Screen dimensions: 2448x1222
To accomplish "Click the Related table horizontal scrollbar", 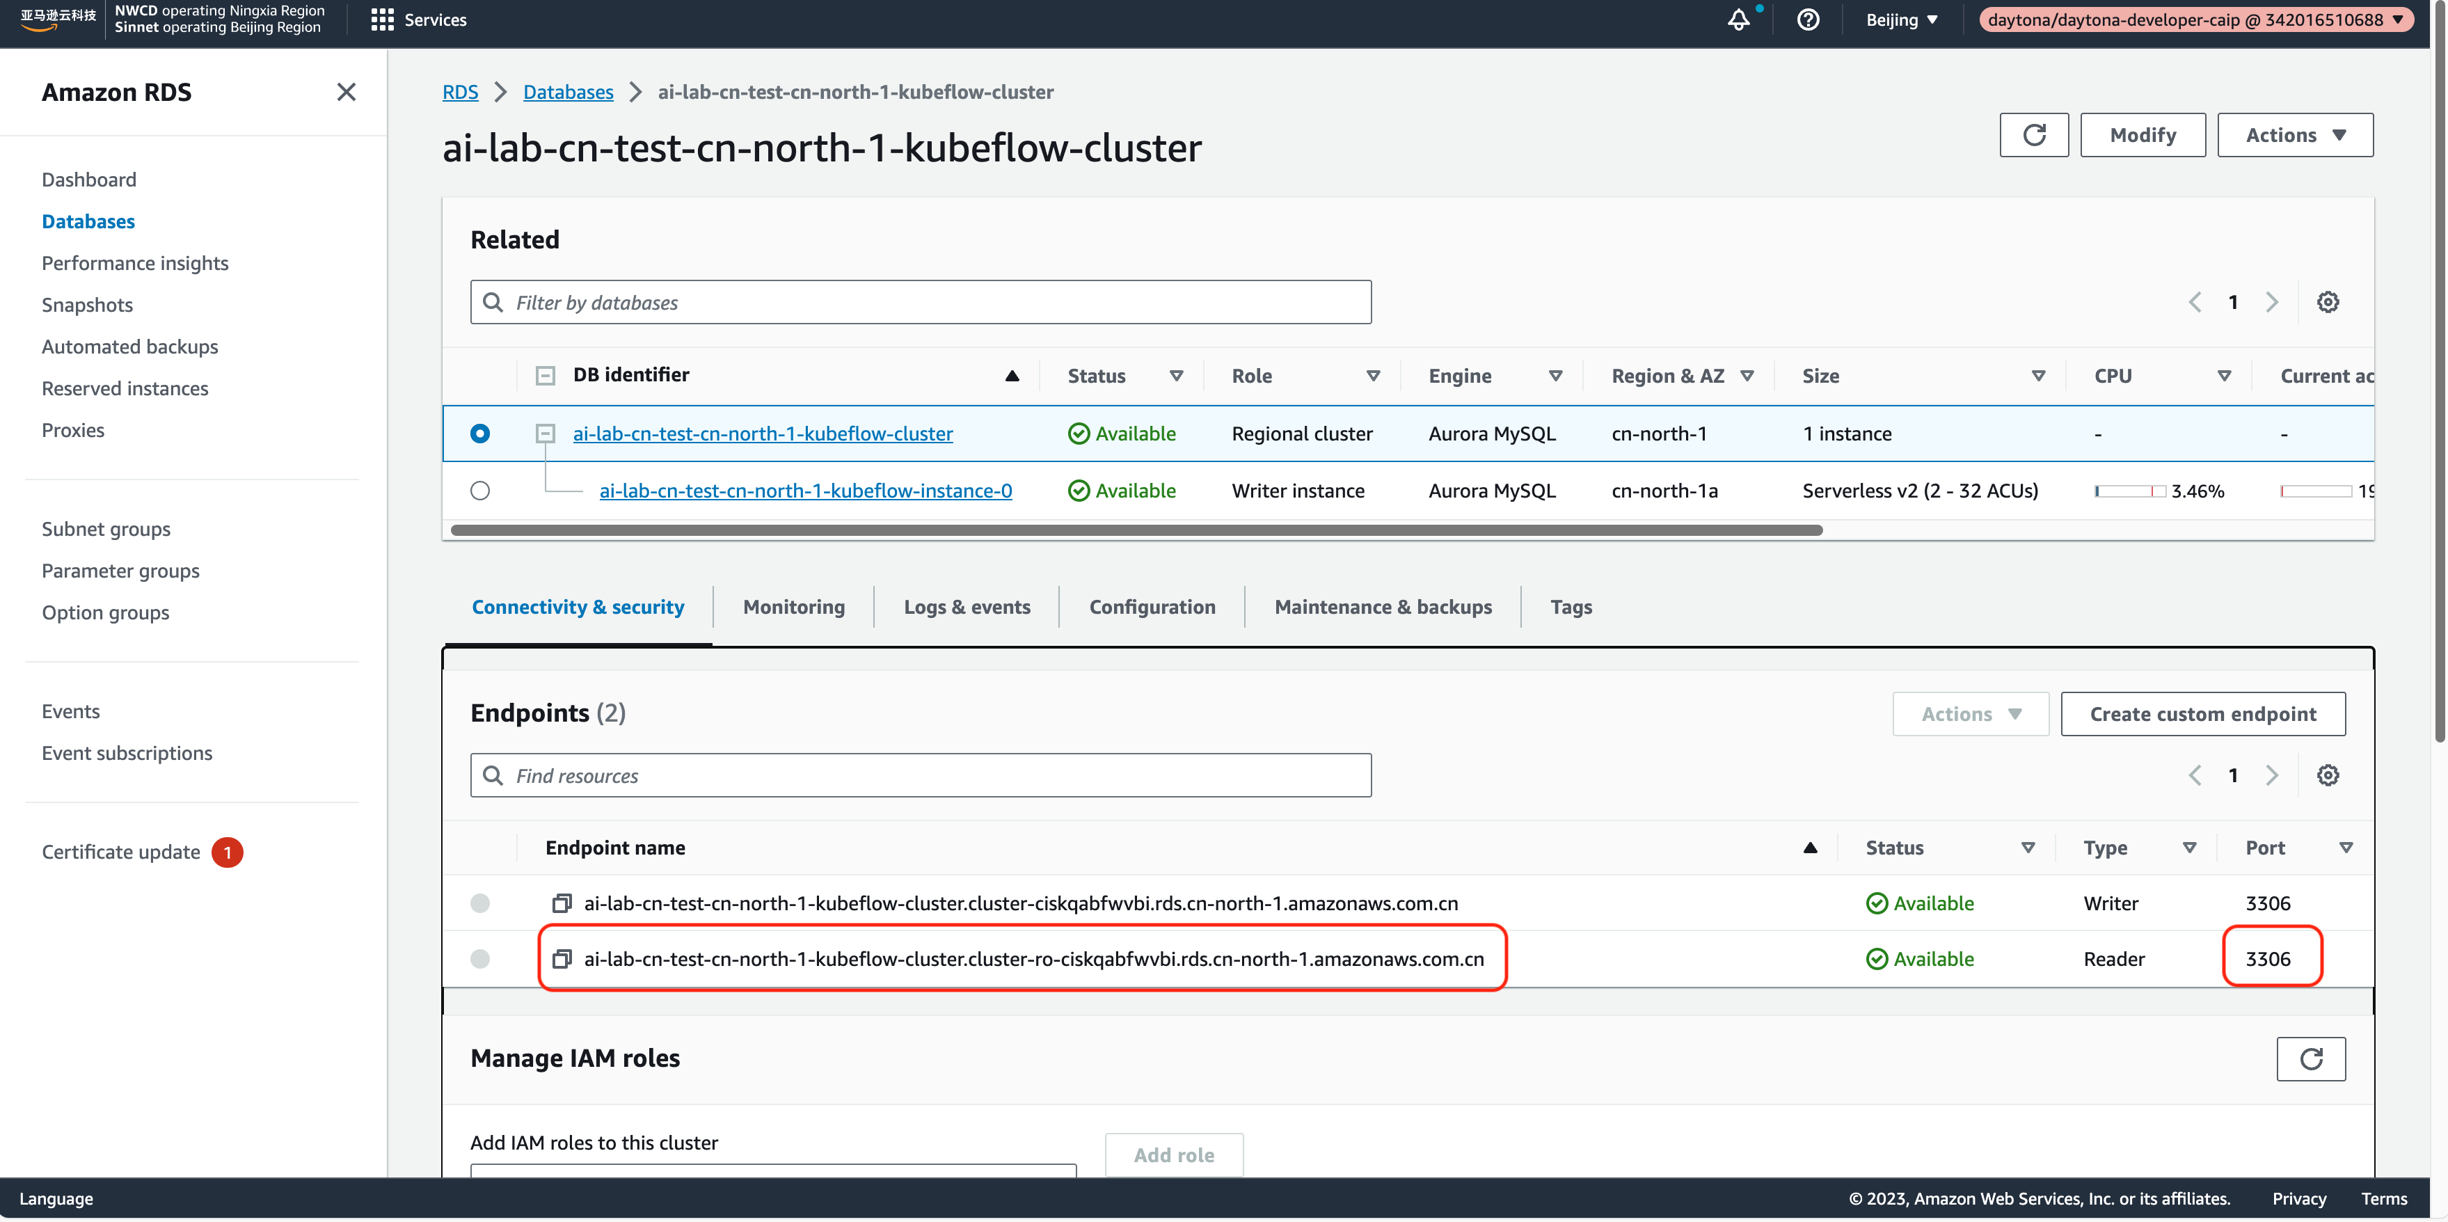I will [x=1136, y=530].
